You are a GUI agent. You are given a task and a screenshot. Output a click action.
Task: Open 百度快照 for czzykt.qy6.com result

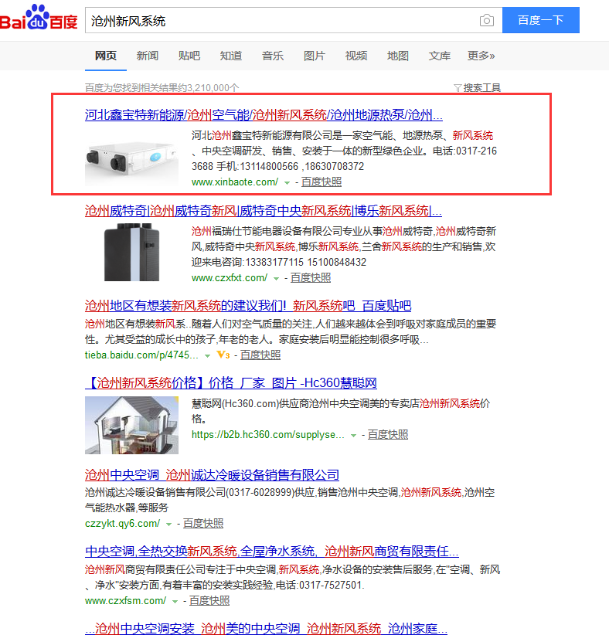(x=203, y=524)
